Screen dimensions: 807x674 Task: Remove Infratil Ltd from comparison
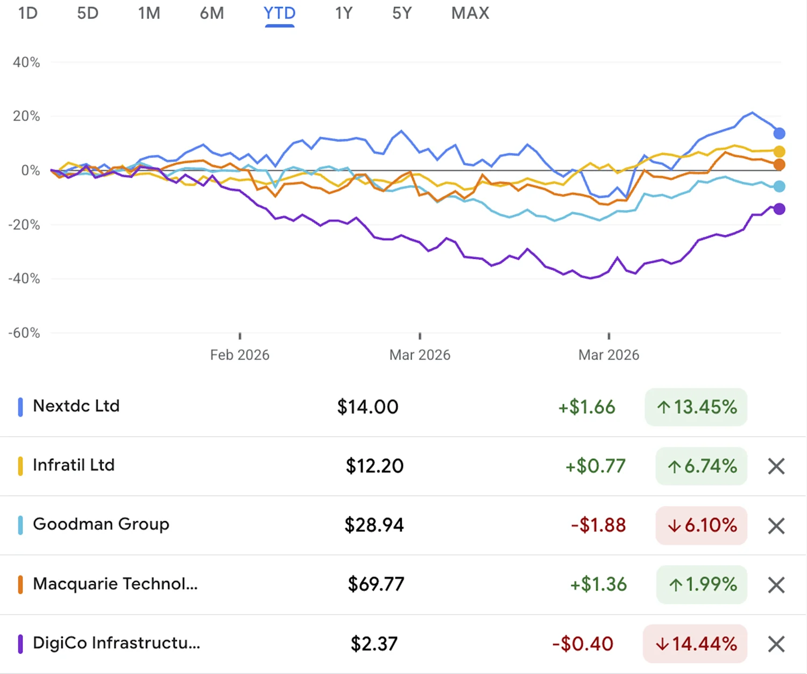(x=776, y=466)
